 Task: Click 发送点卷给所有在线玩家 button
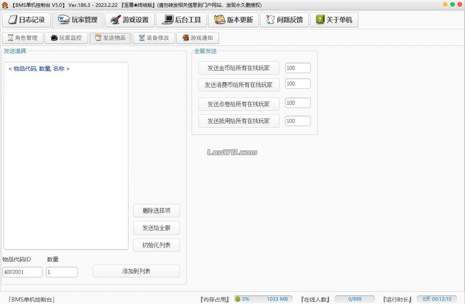pos(239,104)
